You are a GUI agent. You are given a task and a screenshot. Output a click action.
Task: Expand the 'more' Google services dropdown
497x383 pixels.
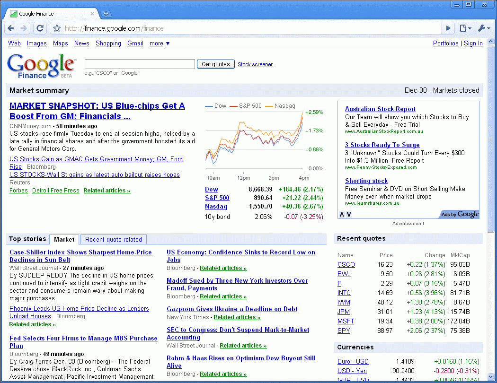160,44
